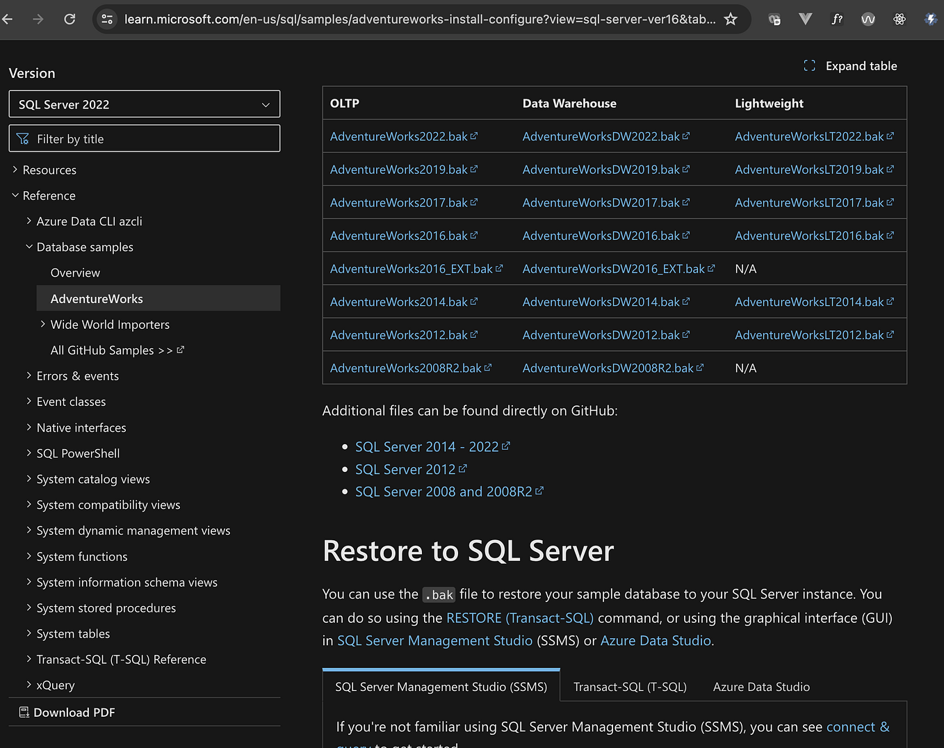Open the translate extension icon in toolbar
The height and width of the screenshot is (748, 944).
pos(774,19)
